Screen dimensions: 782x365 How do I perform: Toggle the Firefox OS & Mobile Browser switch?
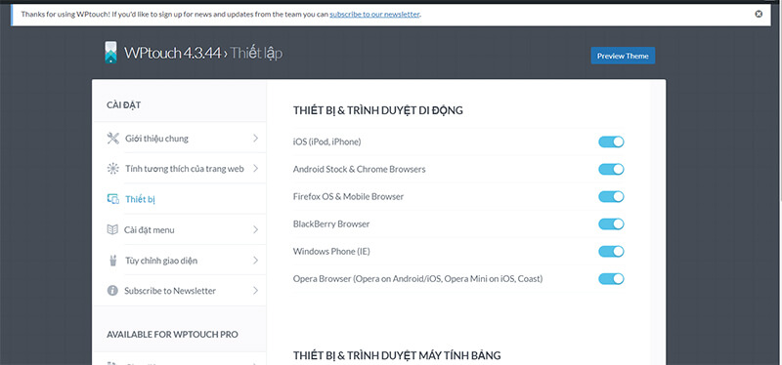[611, 197]
